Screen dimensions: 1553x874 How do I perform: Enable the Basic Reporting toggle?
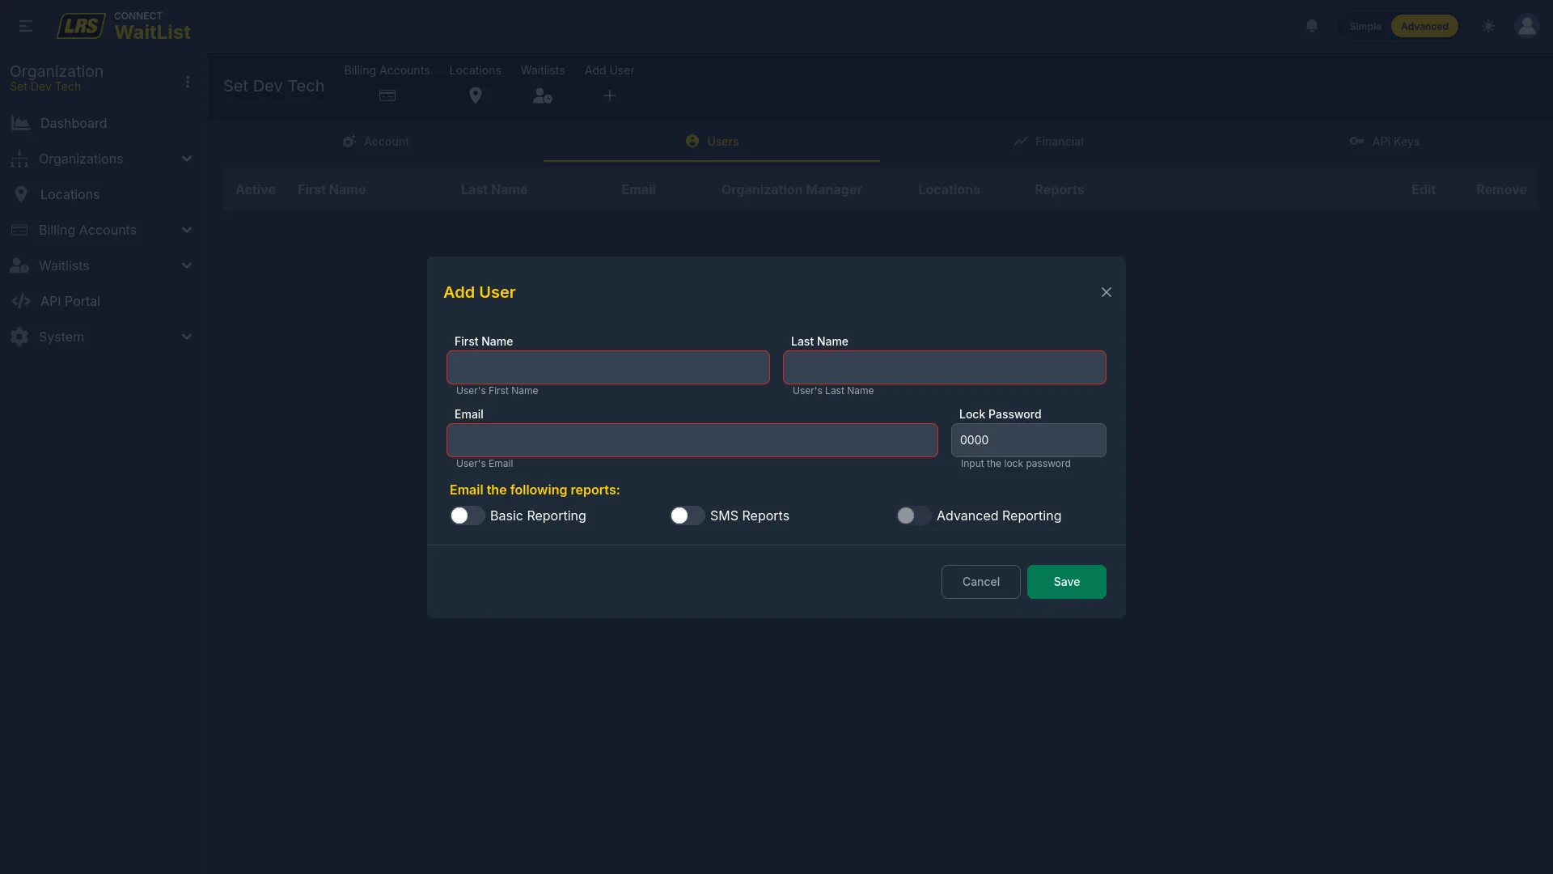(467, 515)
